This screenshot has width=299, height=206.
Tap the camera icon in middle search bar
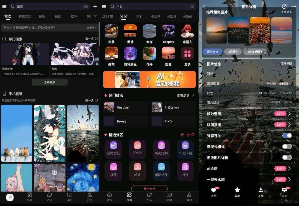click(192, 7)
